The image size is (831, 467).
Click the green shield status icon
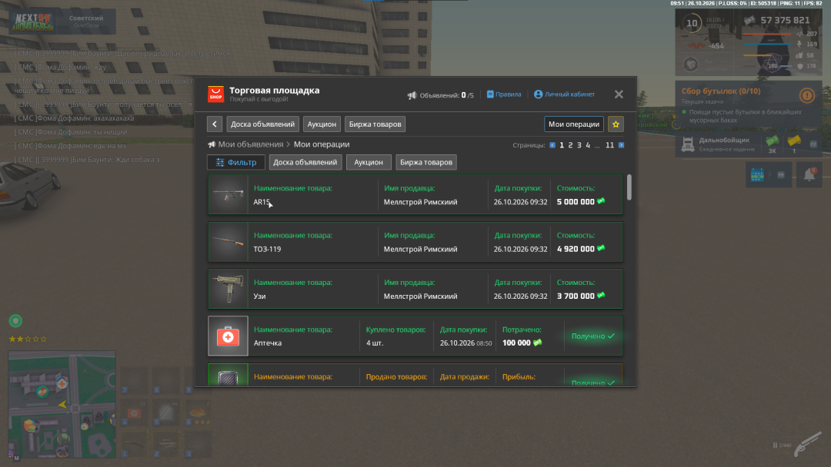[15, 320]
